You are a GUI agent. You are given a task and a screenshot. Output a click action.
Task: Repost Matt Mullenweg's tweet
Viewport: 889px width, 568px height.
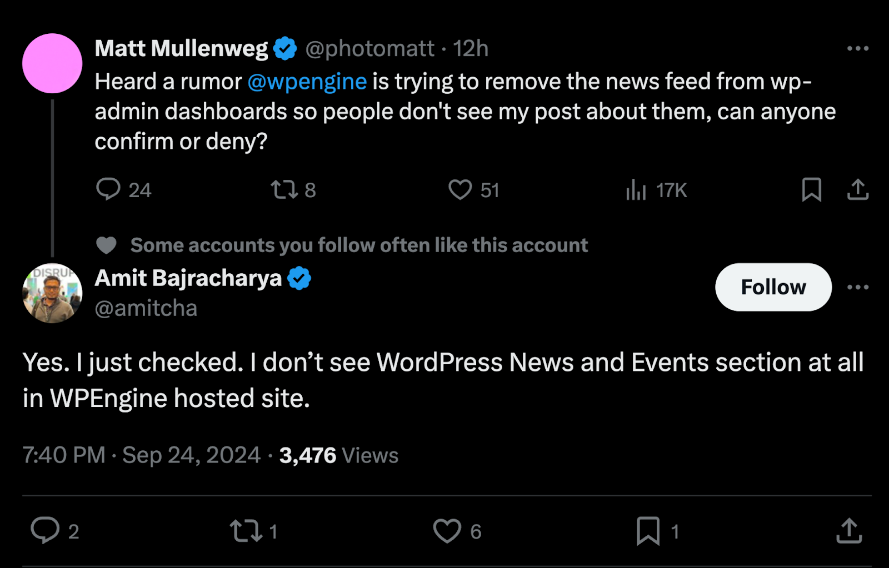pos(284,189)
